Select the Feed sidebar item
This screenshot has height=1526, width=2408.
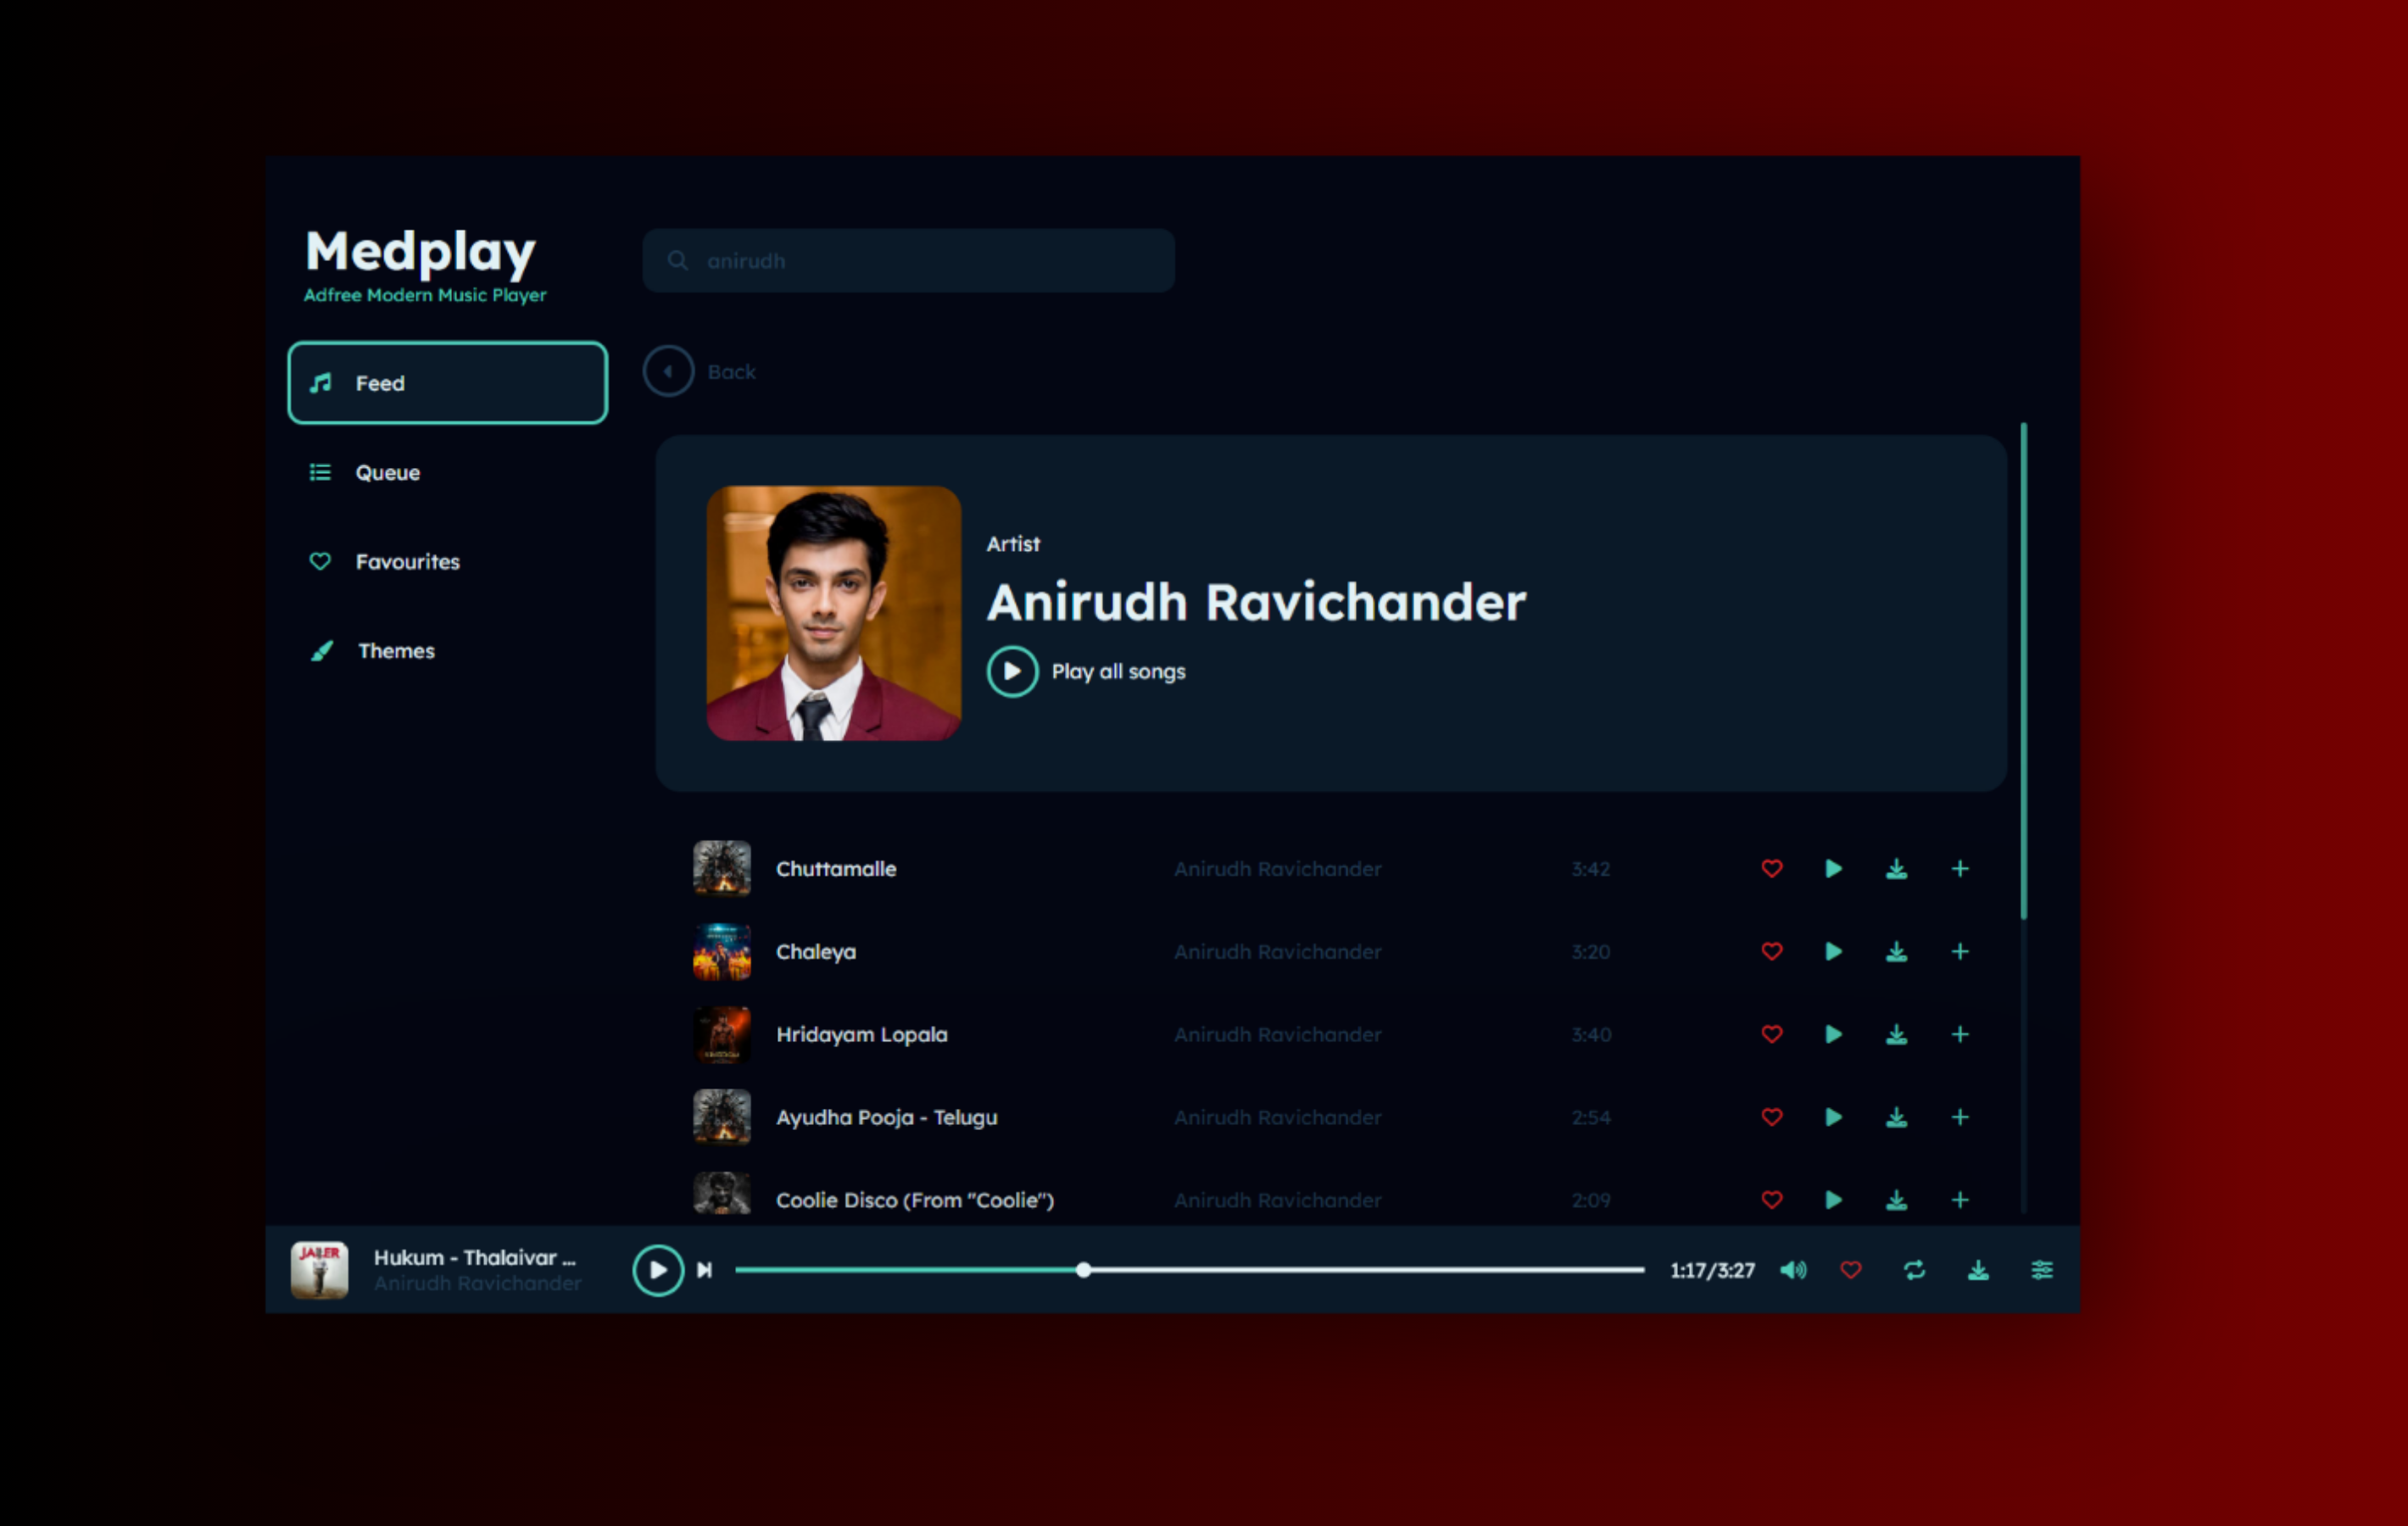[x=447, y=383]
